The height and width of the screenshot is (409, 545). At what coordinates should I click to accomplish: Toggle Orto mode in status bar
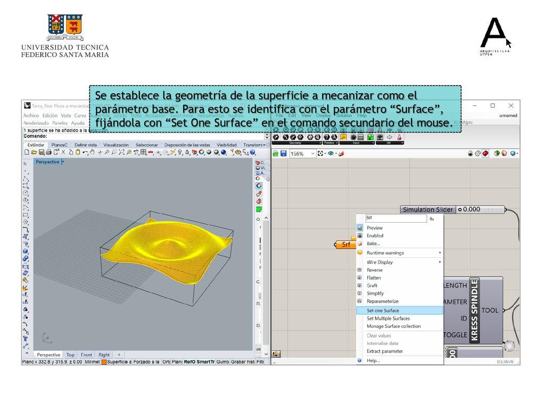[166, 362]
